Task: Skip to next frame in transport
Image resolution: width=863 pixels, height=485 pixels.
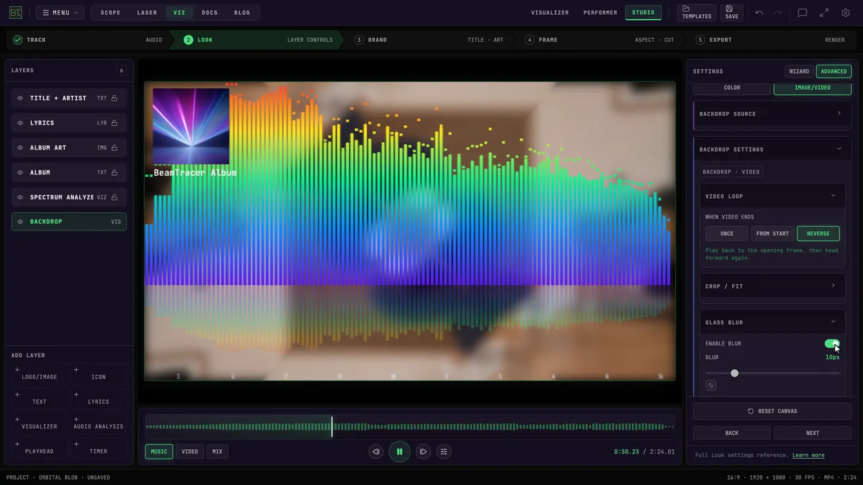Action: pos(423,451)
